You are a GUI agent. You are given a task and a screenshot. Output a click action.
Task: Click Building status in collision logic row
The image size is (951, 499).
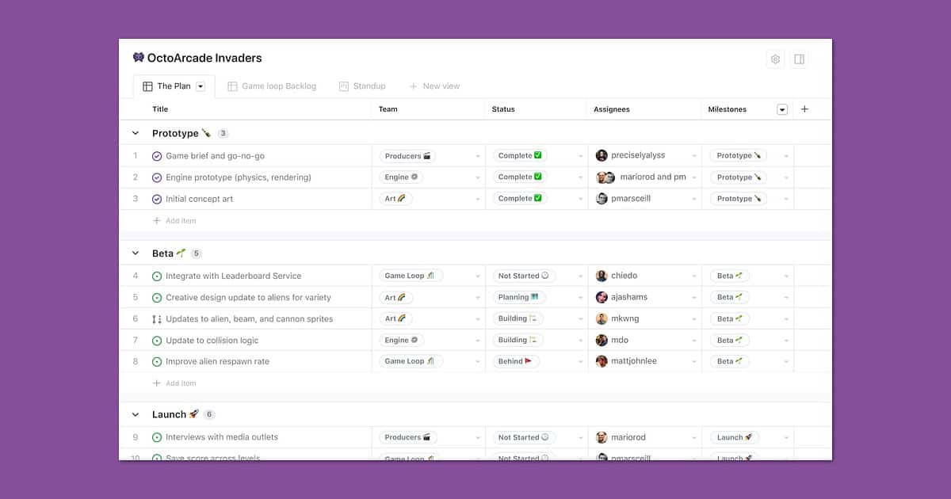518,341
